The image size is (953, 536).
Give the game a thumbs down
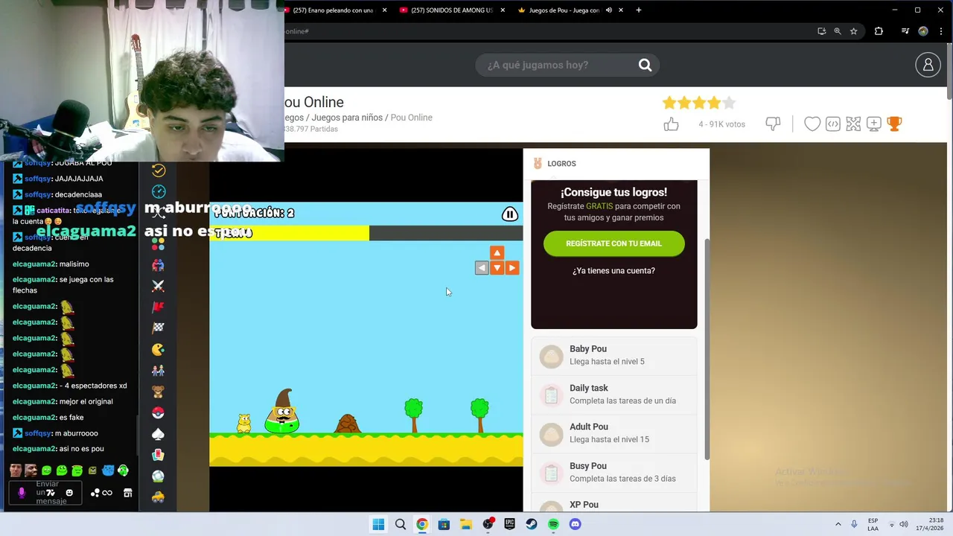(x=773, y=124)
